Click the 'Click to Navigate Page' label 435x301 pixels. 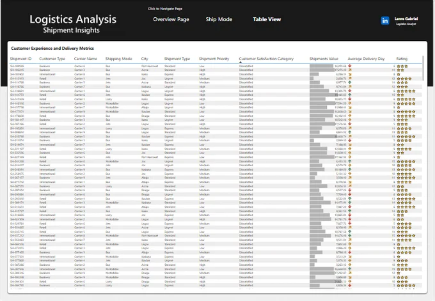pos(165,8)
